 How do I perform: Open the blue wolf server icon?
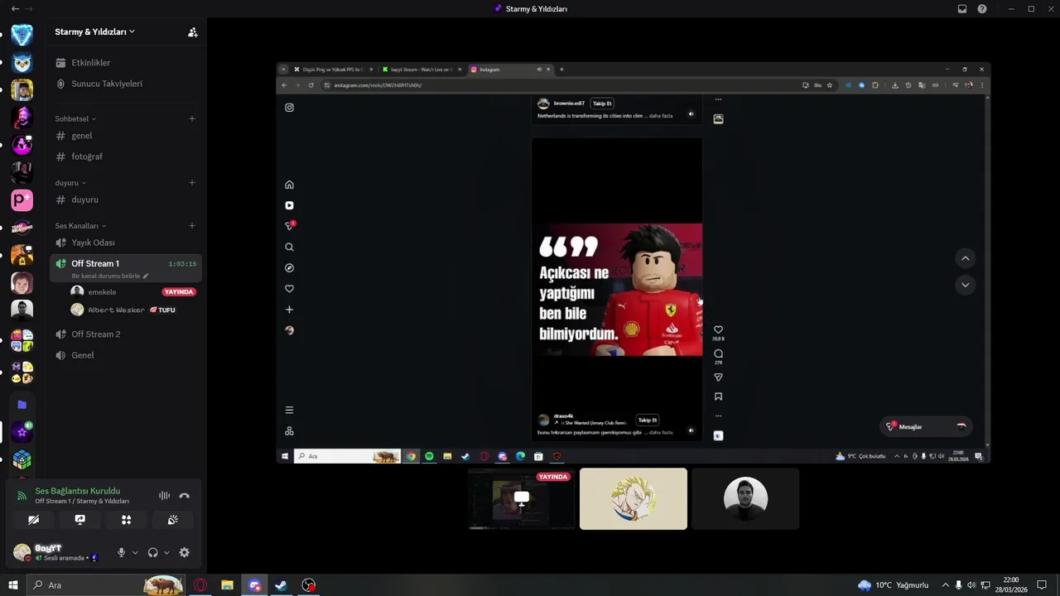pos(22,35)
